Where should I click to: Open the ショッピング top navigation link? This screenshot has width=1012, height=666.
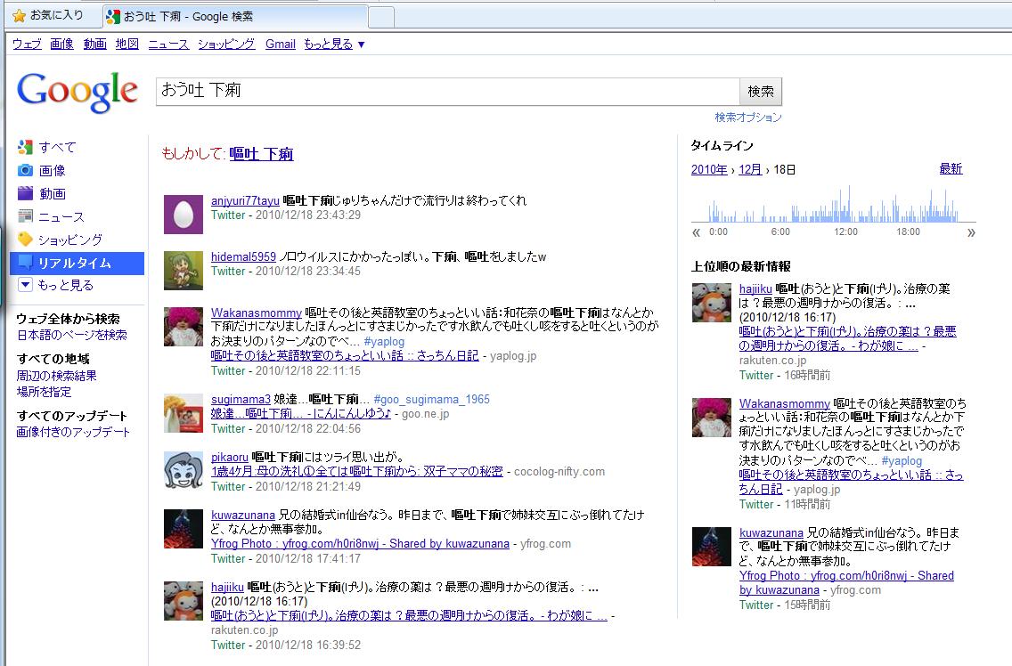[226, 44]
